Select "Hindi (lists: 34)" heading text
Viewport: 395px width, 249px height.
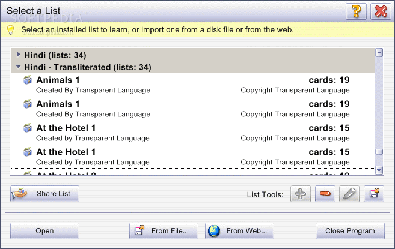click(55, 55)
